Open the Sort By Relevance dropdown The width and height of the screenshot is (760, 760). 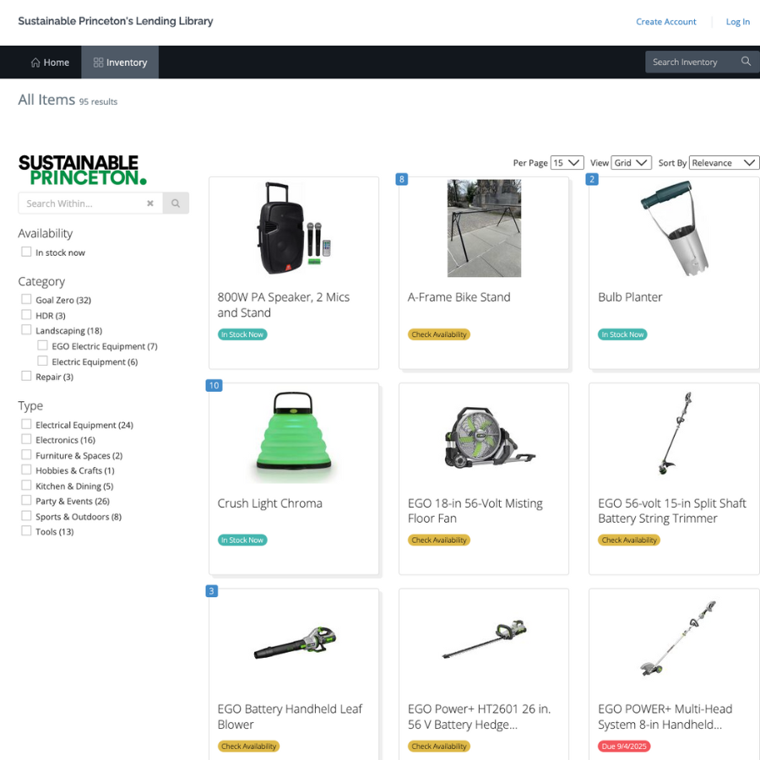(x=724, y=163)
